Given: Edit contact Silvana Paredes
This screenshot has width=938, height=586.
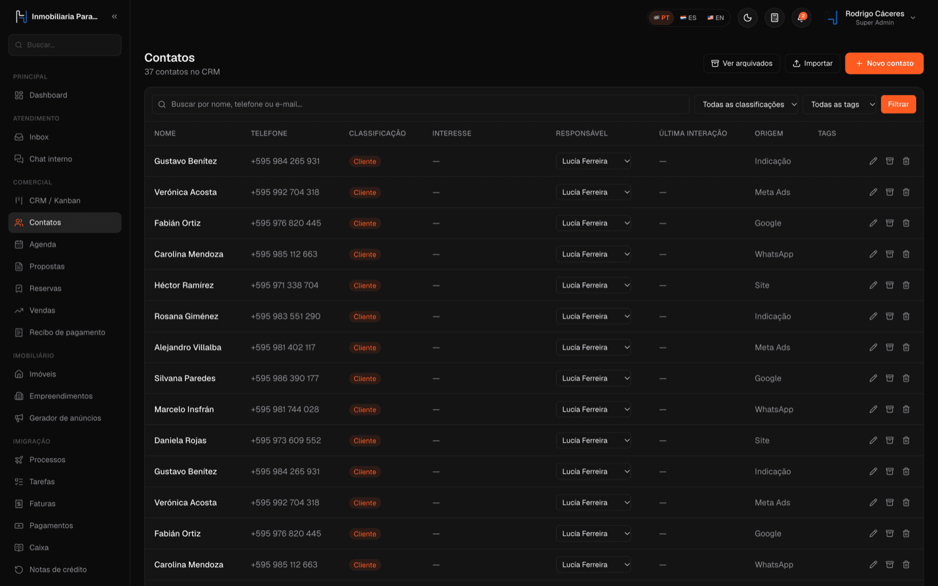Looking at the screenshot, I should (x=873, y=378).
